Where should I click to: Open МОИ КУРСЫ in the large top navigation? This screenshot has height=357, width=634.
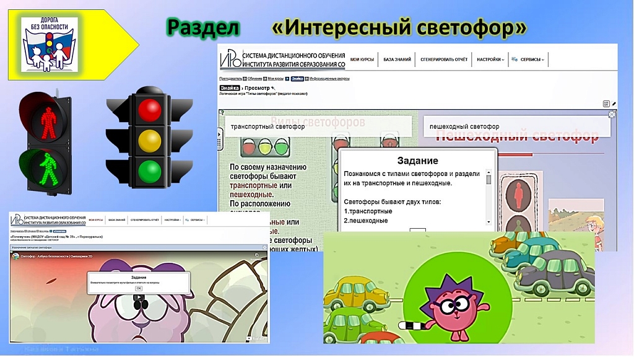click(362, 59)
